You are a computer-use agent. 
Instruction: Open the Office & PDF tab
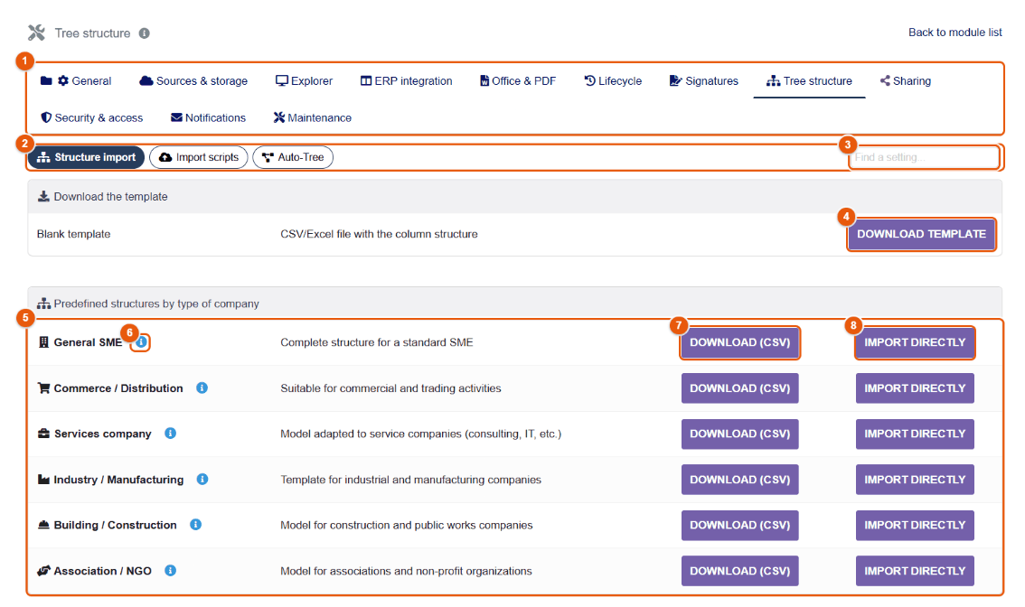pyautogui.click(x=518, y=81)
